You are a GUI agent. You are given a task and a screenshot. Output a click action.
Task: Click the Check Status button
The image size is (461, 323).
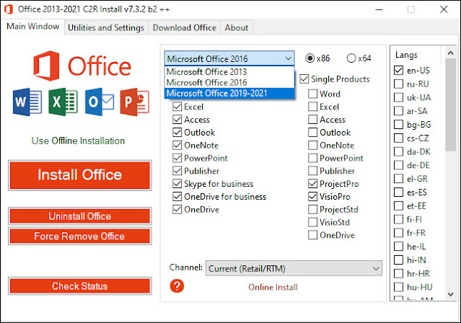click(80, 286)
